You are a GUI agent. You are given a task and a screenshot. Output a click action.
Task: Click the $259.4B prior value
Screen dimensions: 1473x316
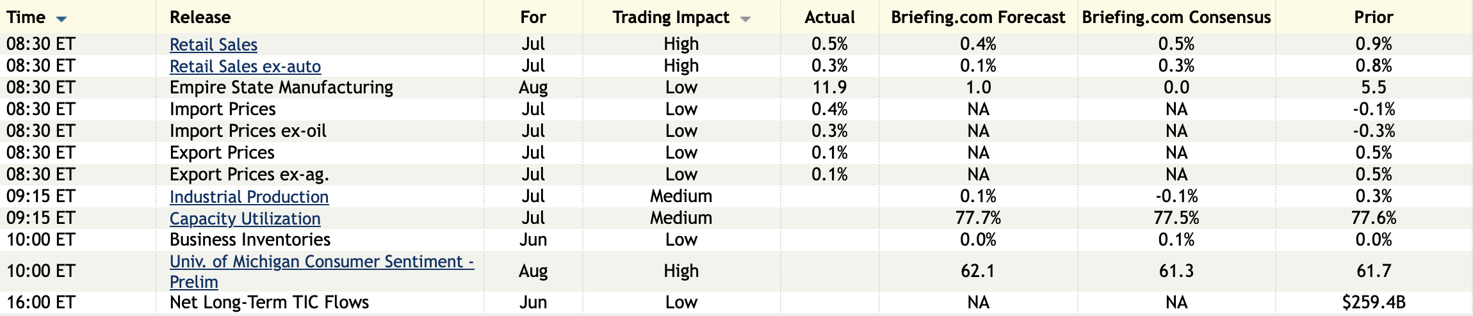coord(1373,303)
